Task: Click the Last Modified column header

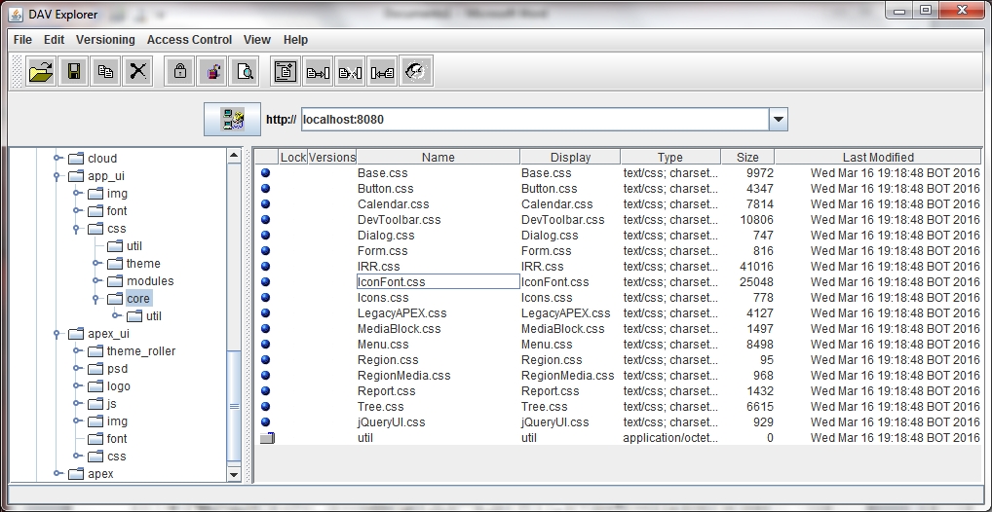Action: click(x=878, y=157)
